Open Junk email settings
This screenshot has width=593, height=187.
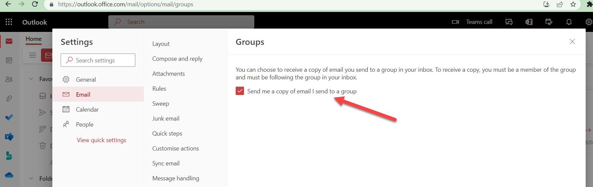[166, 119]
